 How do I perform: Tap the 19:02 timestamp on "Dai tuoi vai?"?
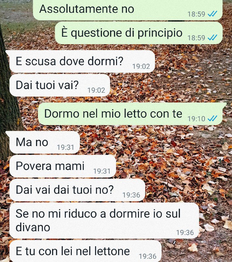click(96, 90)
